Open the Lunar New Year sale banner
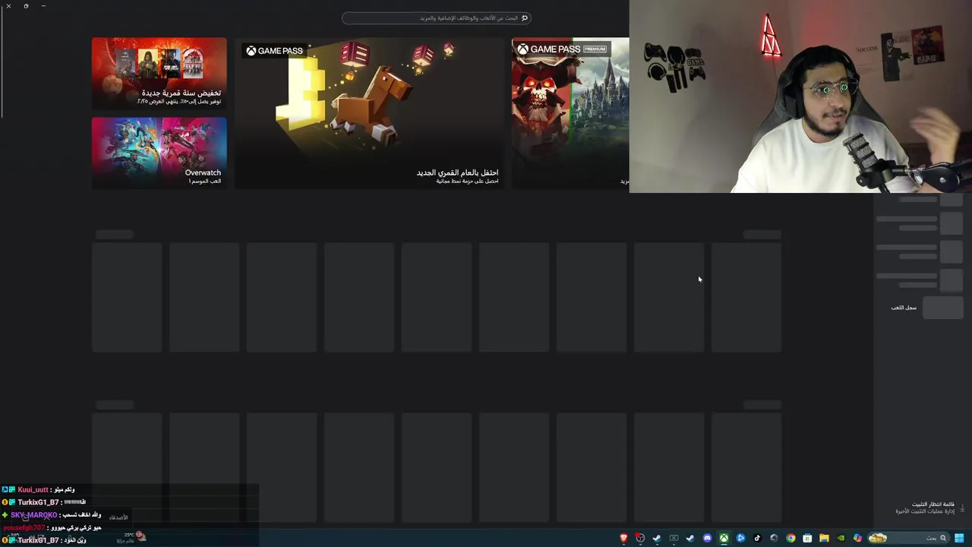The image size is (972, 547). click(159, 73)
